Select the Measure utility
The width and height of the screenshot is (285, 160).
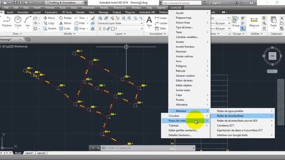pyautogui.click(x=254, y=22)
